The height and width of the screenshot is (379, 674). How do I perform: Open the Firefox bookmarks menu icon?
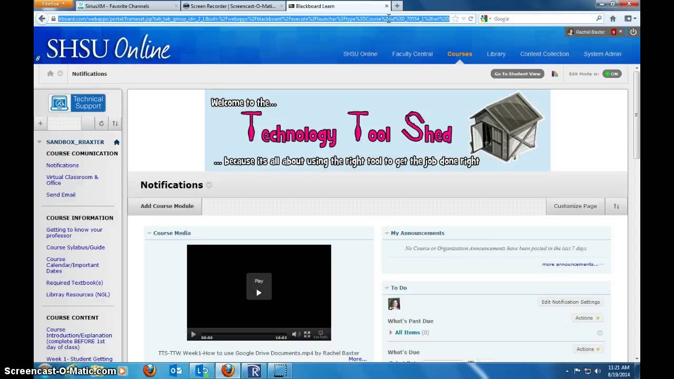pos(630,19)
